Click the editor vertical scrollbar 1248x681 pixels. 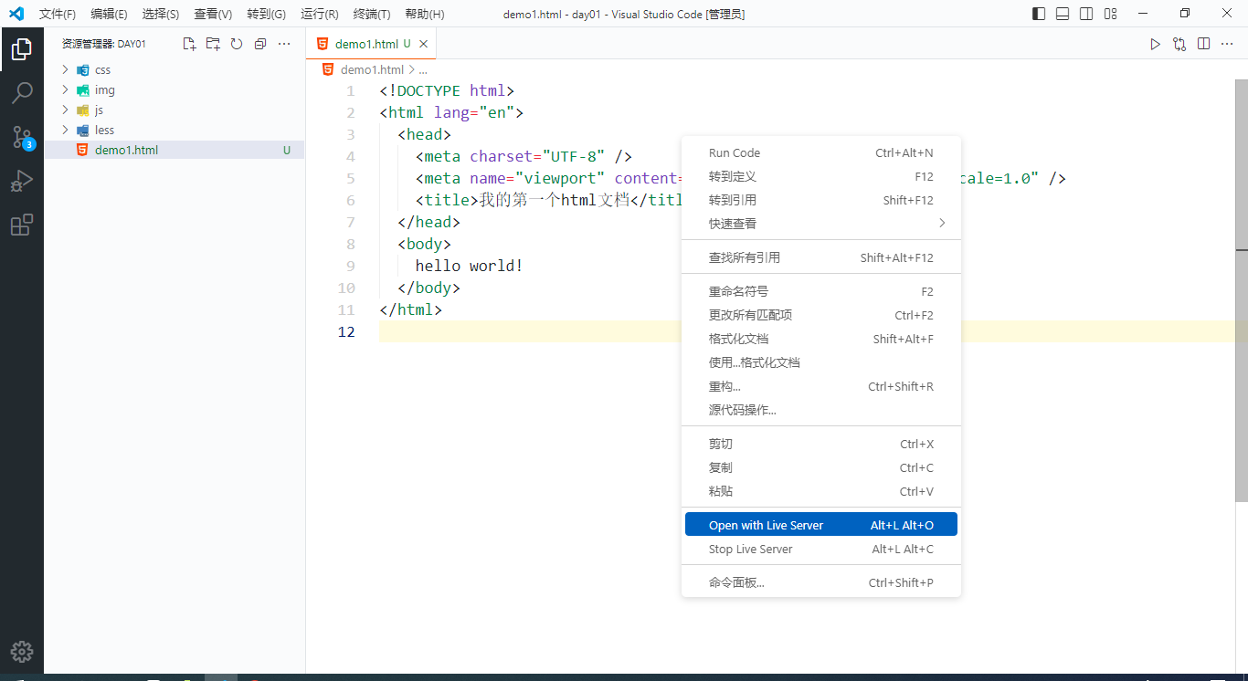click(1242, 290)
